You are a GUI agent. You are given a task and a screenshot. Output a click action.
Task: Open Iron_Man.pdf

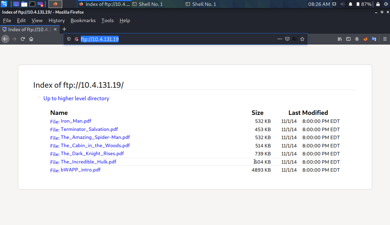pyautogui.click(x=76, y=121)
